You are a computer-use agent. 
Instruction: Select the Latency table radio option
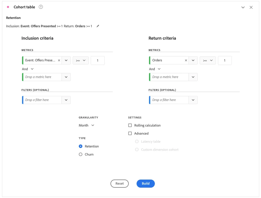(137, 141)
